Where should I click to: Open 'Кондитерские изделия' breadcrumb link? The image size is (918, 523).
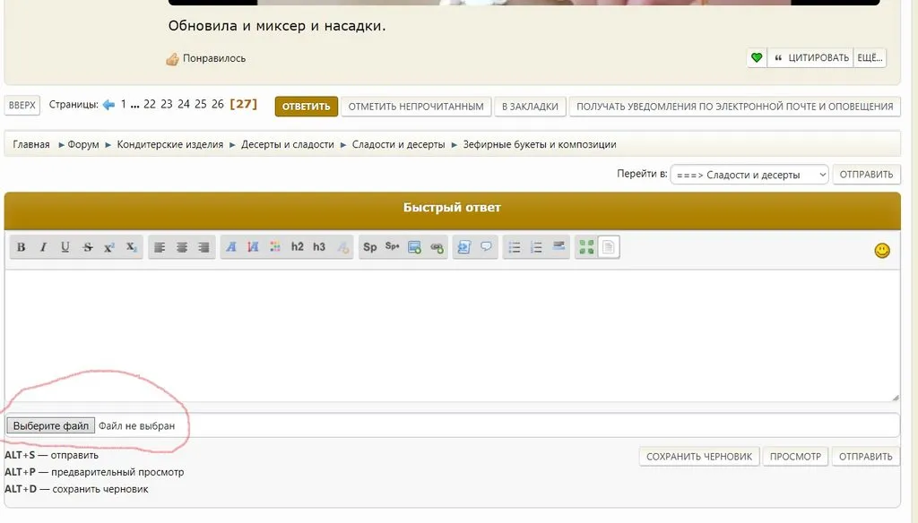(x=169, y=144)
